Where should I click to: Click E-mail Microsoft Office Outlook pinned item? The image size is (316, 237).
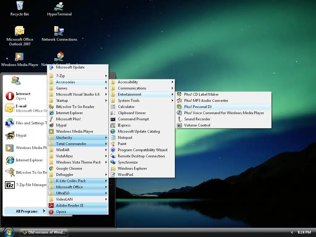pos(26,108)
